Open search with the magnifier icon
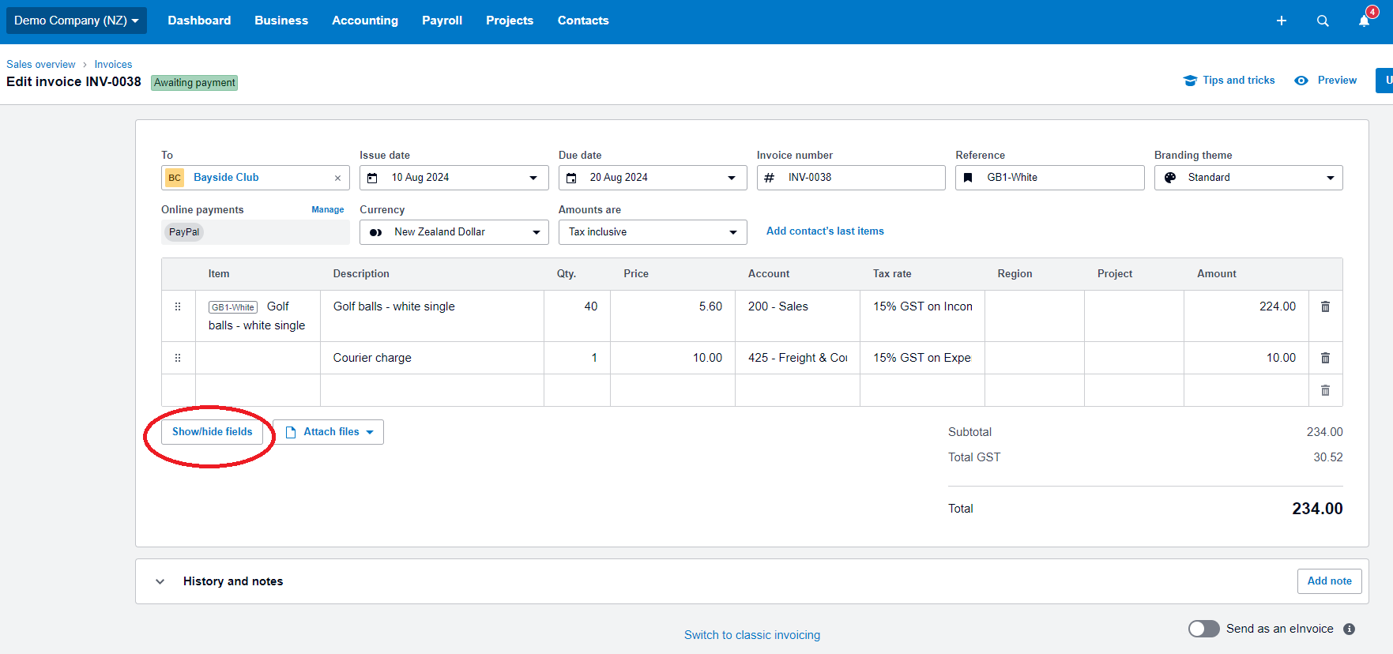 pyautogui.click(x=1322, y=21)
